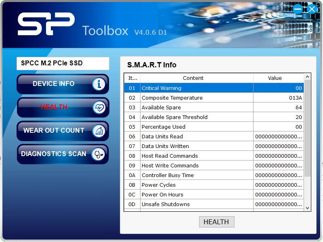Click the Wear Out Count chart icon

point(99,131)
